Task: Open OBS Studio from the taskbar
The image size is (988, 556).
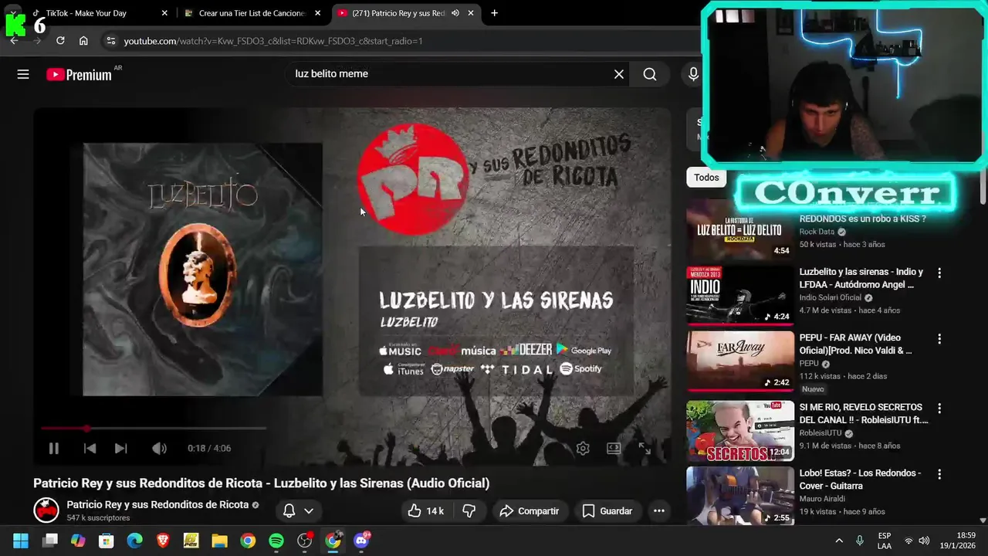Action: point(305,541)
